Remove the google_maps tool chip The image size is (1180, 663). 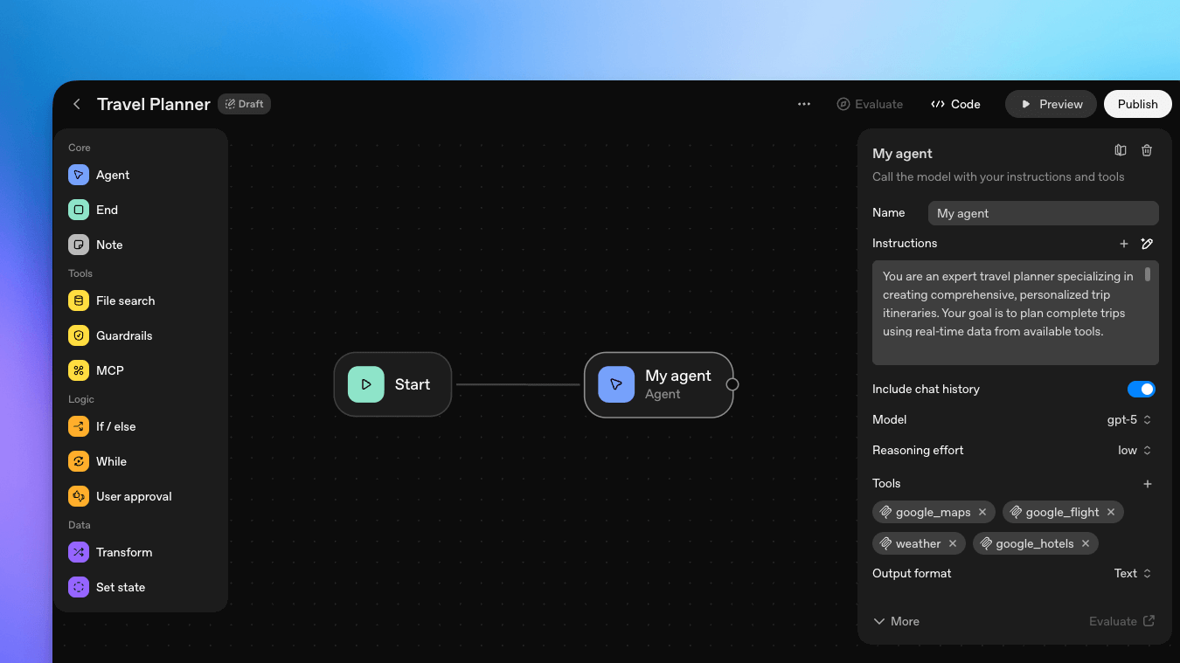point(982,513)
